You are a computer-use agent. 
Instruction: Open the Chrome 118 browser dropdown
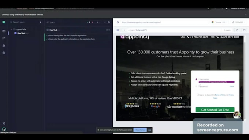pyautogui.click(x=219, y=22)
